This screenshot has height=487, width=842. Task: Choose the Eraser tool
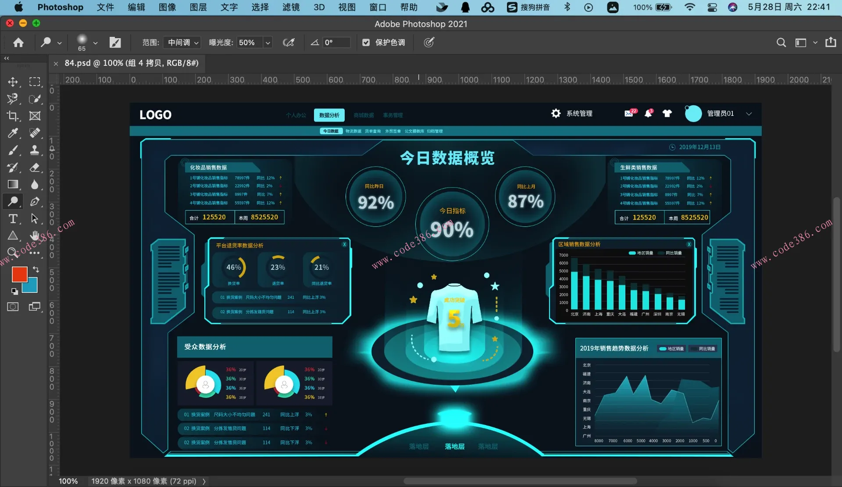[x=34, y=167]
